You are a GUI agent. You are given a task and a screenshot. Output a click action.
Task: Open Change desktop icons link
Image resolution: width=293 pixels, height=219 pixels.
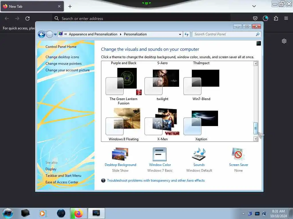tap(62, 57)
